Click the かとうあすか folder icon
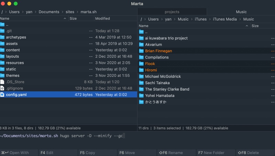Image resolution: width=275 pixels, height=156 pixels. 141,102
